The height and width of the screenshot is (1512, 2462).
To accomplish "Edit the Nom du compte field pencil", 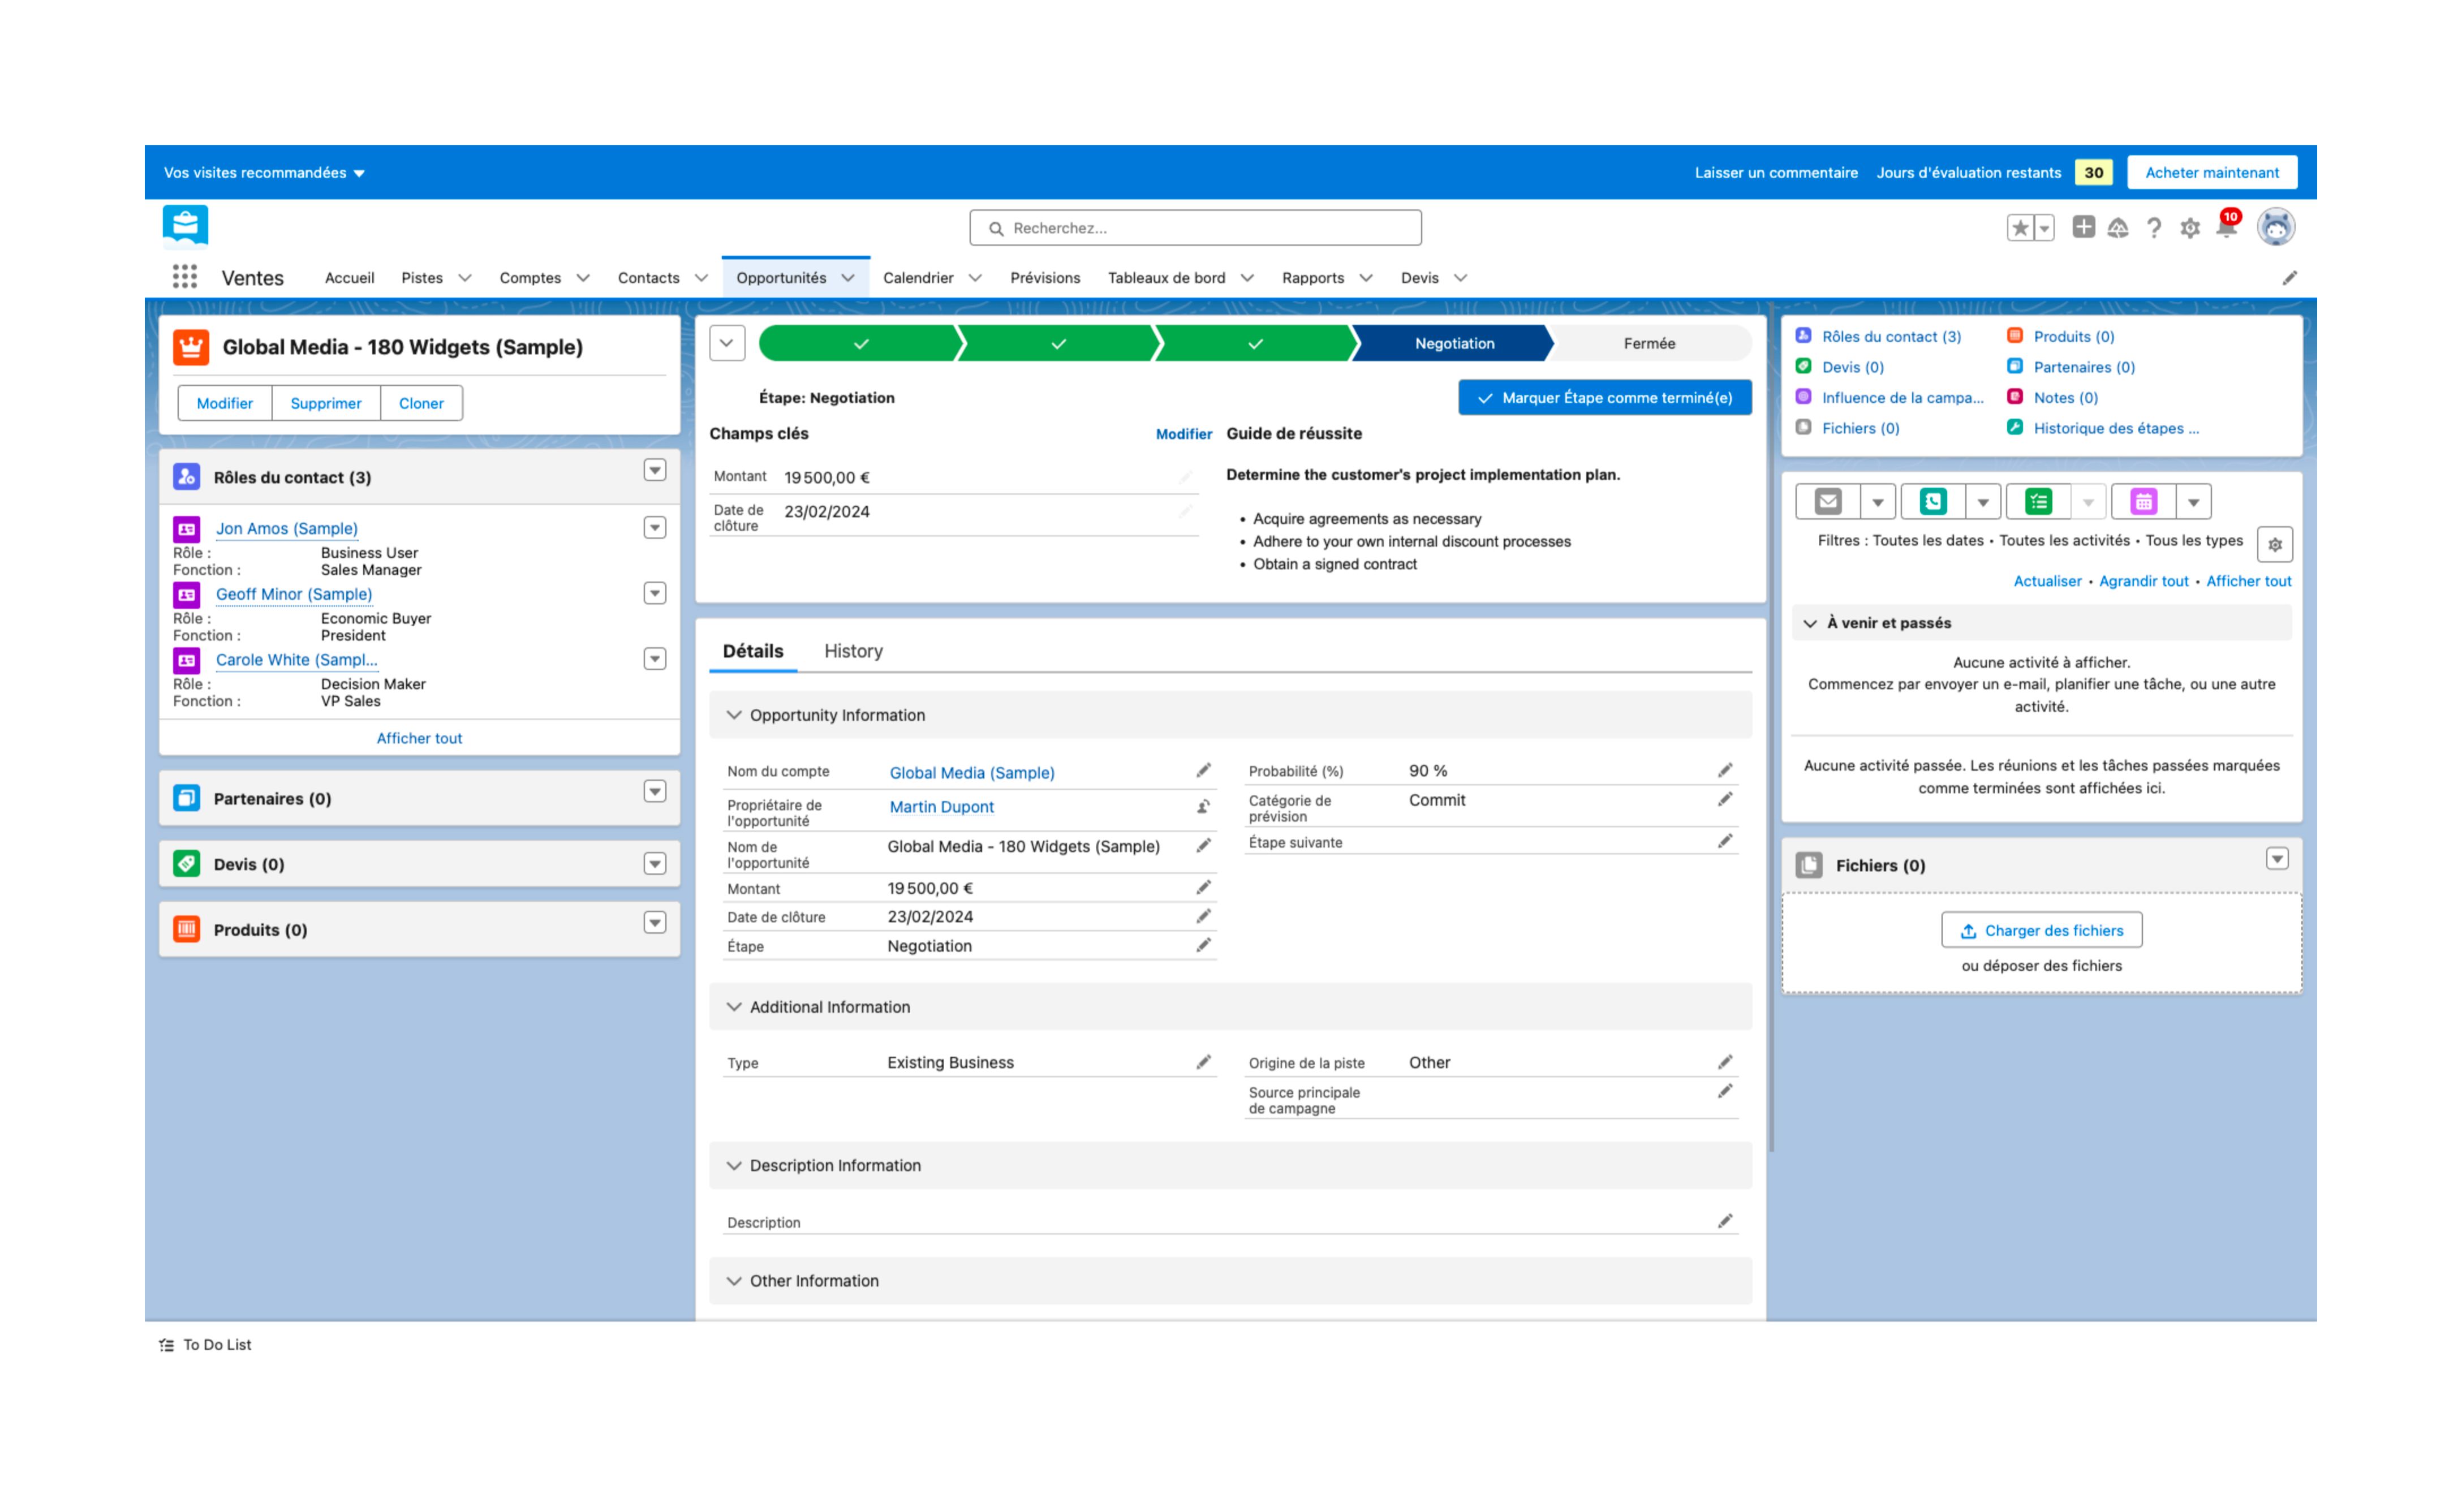I will (x=1203, y=770).
